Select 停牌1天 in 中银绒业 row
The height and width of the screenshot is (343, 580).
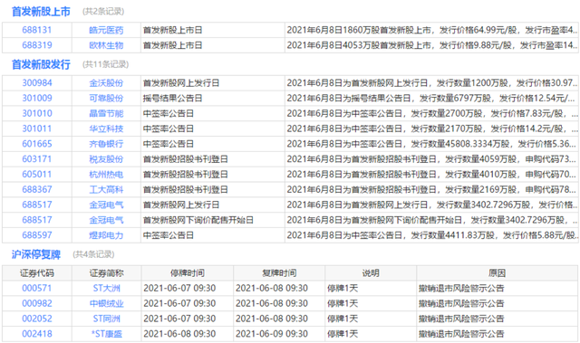(343, 303)
